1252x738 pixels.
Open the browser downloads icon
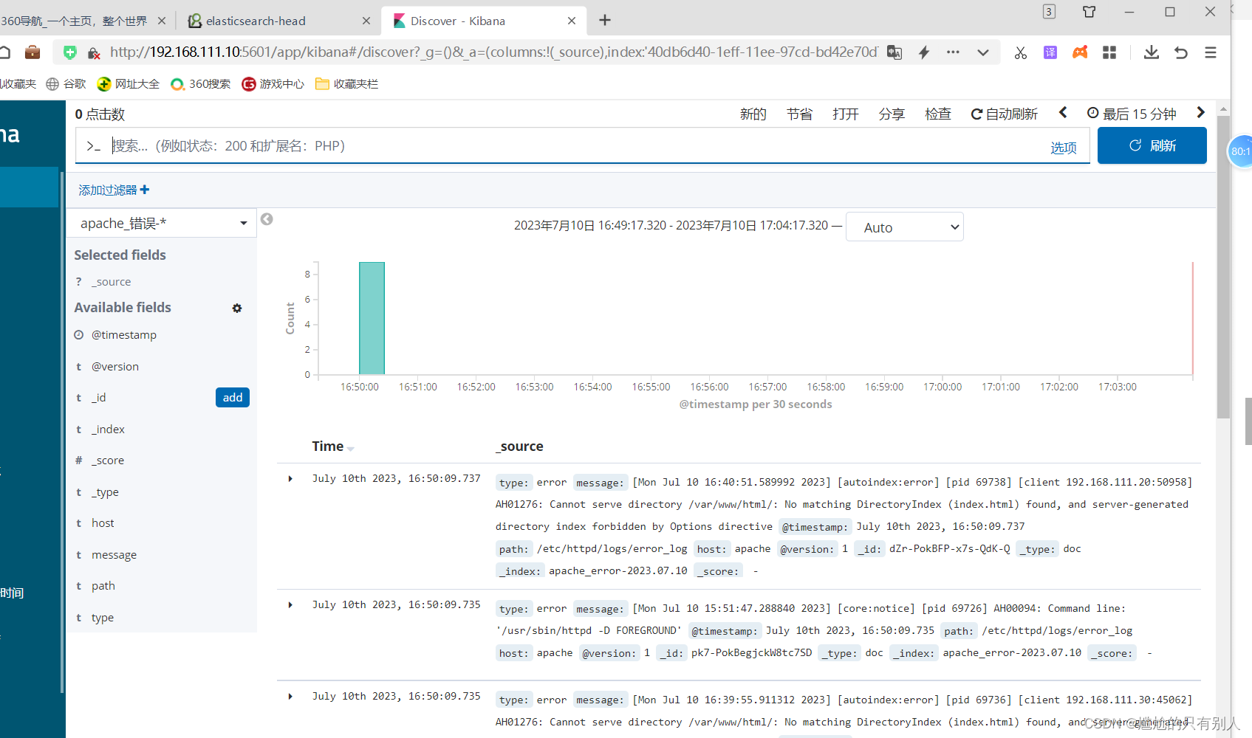coord(1151,52)
